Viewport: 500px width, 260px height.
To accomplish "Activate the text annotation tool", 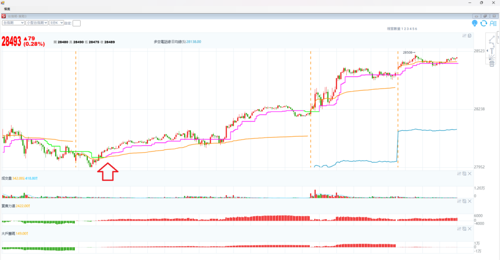I will 492,50.
